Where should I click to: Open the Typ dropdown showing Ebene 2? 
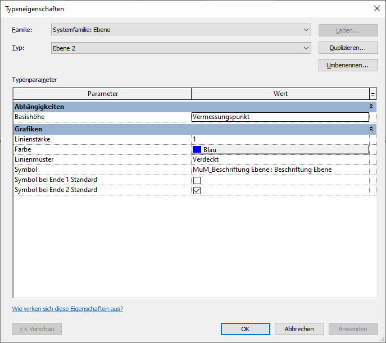click(181, 48)
